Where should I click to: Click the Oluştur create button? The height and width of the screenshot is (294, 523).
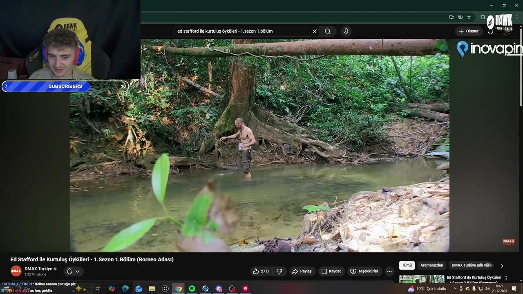(469, 31)
